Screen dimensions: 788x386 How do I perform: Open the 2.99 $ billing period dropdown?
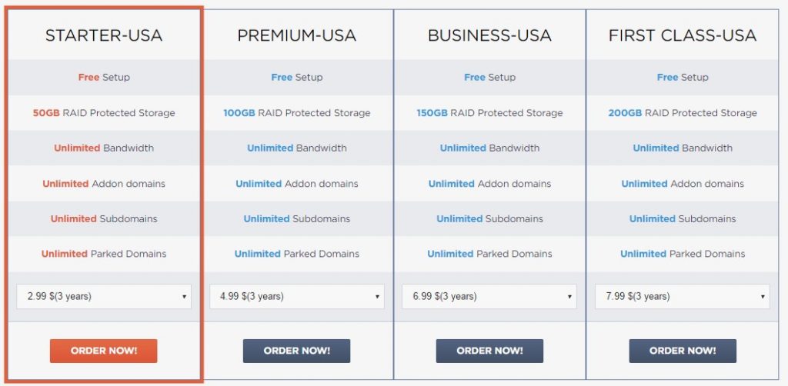coord(104,296)
